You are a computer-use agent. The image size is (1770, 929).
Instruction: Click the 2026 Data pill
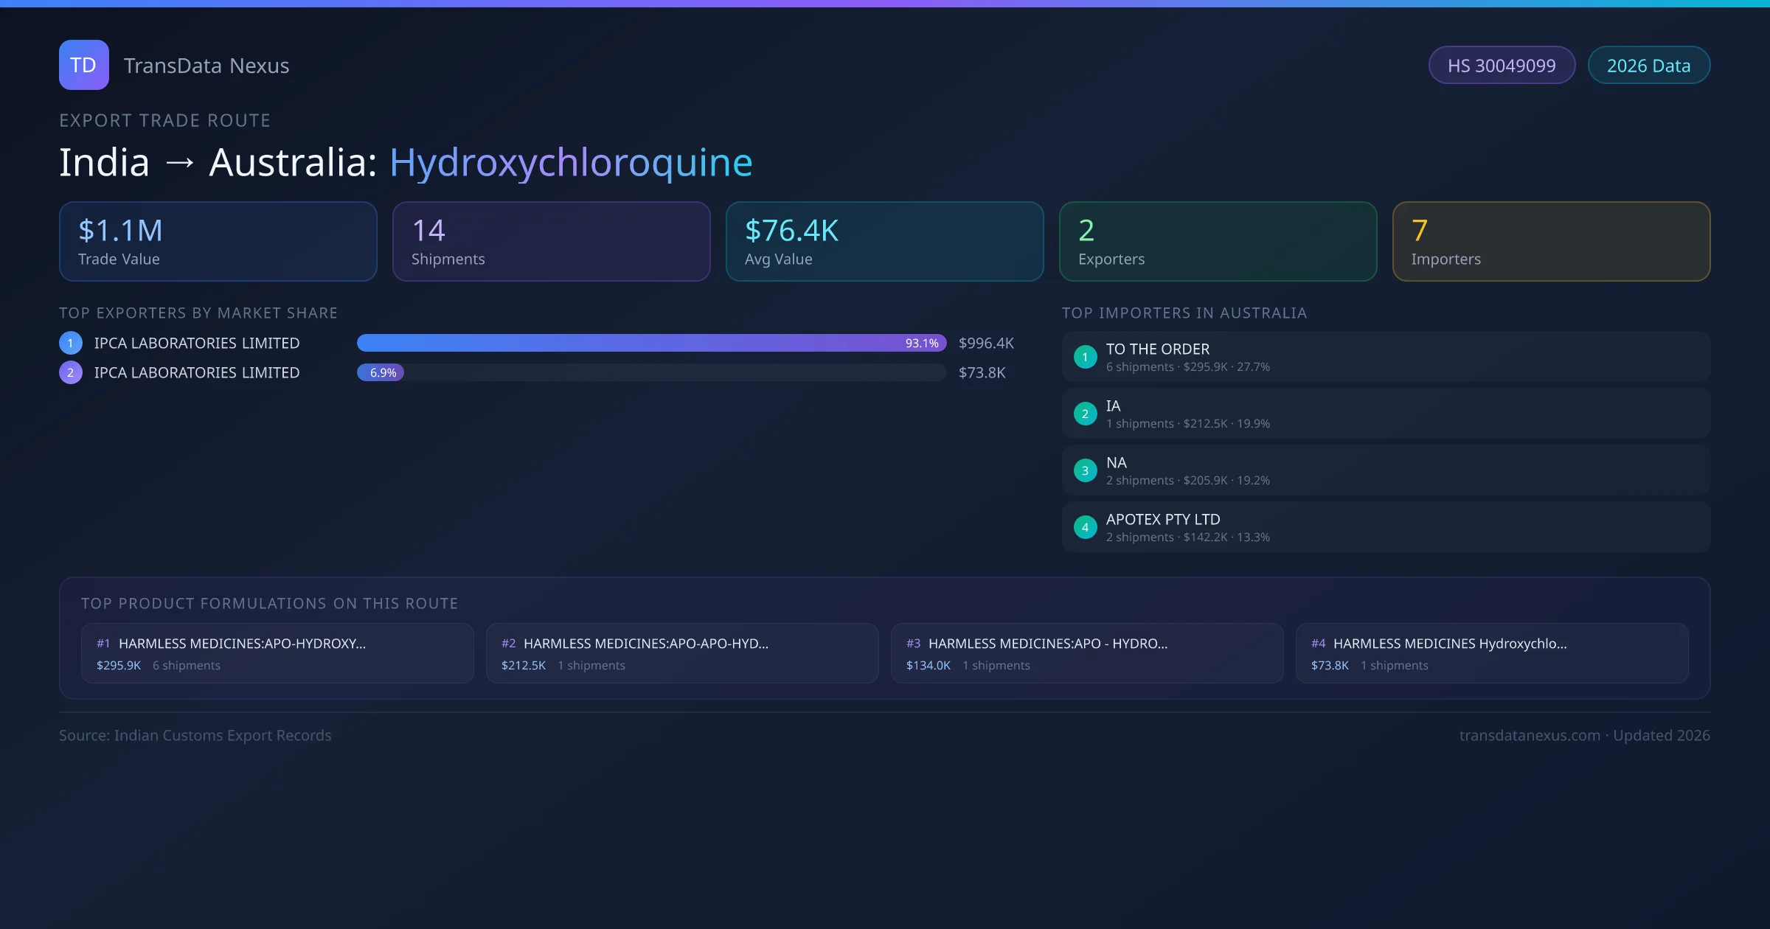1648,66
